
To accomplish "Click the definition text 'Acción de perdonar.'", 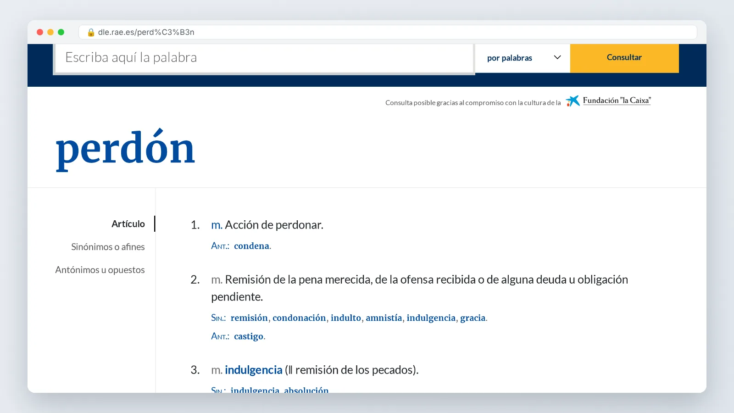I will [274, 225].
